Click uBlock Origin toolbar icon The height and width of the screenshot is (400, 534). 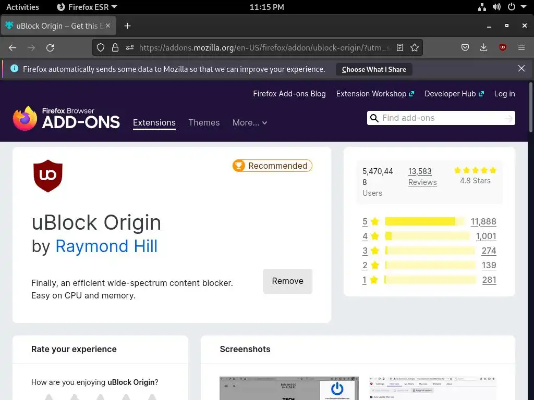tap(503, 47)
